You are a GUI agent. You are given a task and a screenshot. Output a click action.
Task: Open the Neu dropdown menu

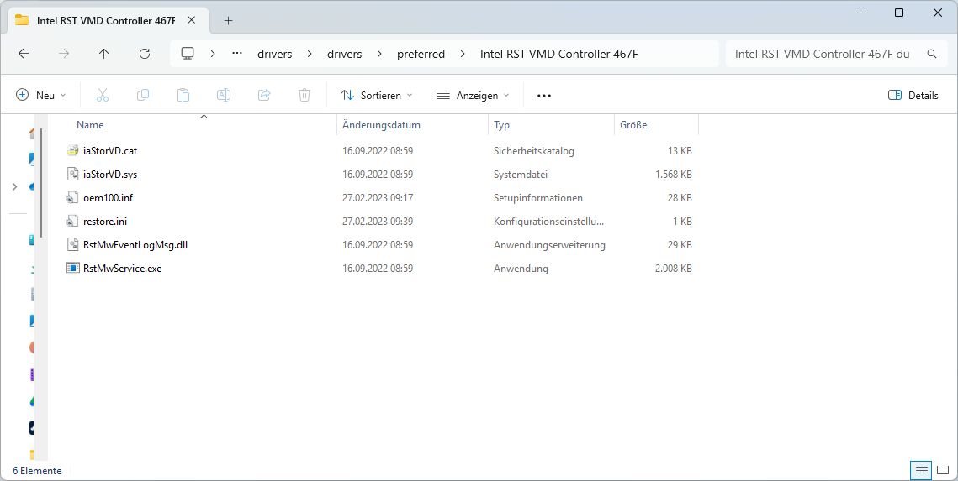(x=40, y=96)
